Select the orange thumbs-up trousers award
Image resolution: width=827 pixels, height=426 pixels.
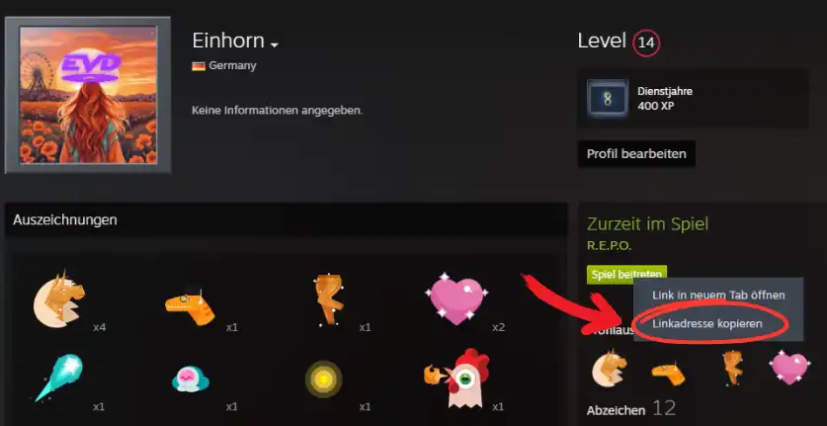[x=328, y=299]
